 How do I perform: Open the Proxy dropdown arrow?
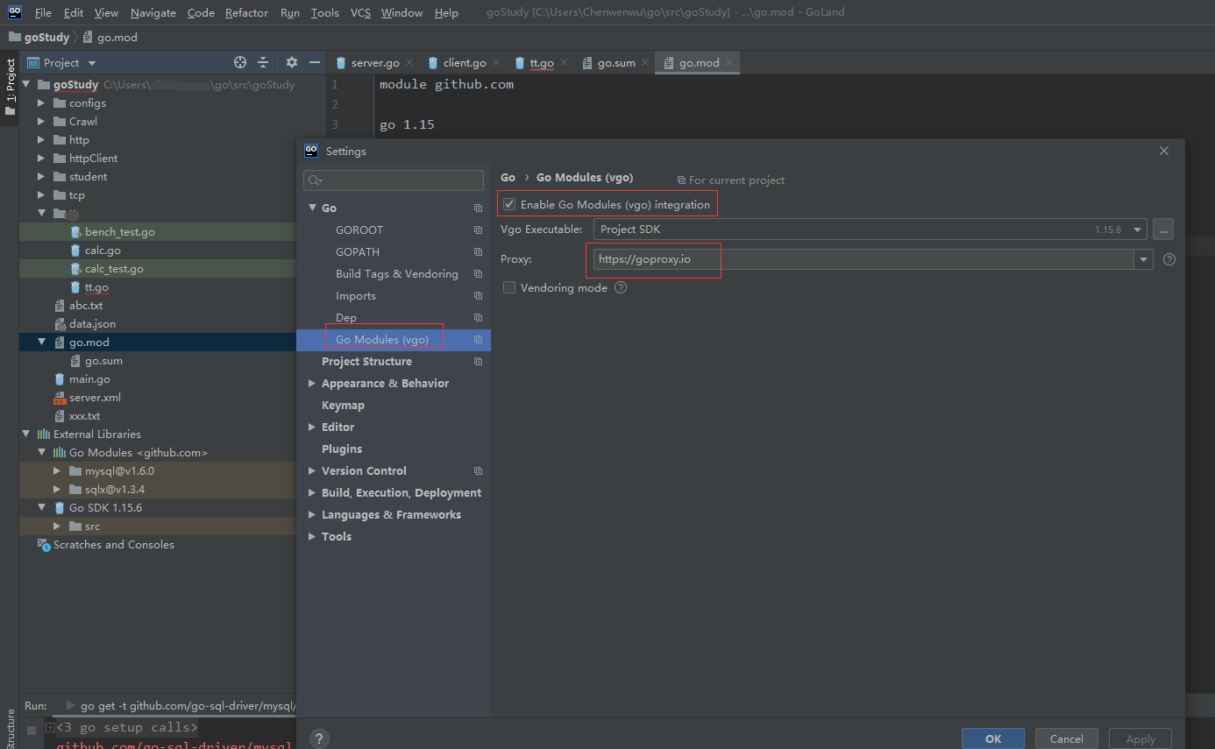click(1143, 259)
